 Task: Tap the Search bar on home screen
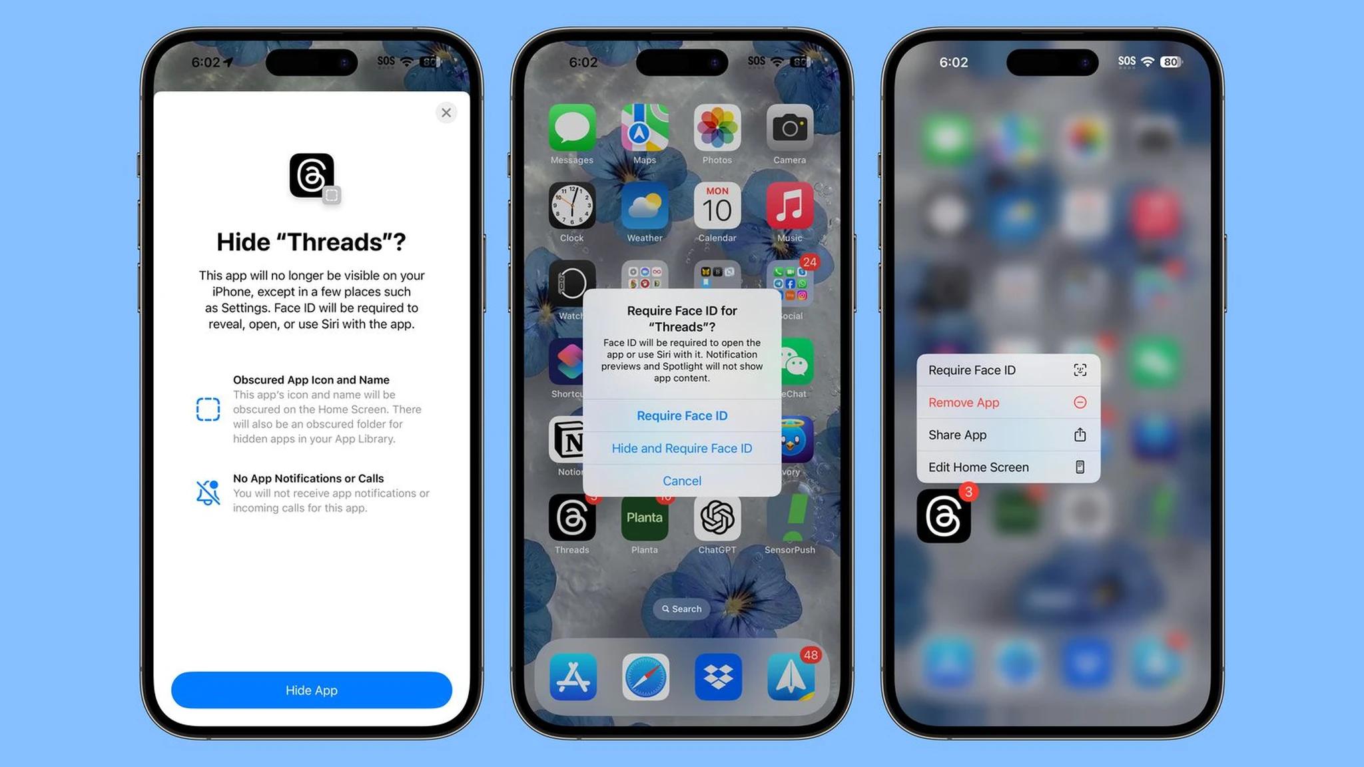[x=682, y=609]
